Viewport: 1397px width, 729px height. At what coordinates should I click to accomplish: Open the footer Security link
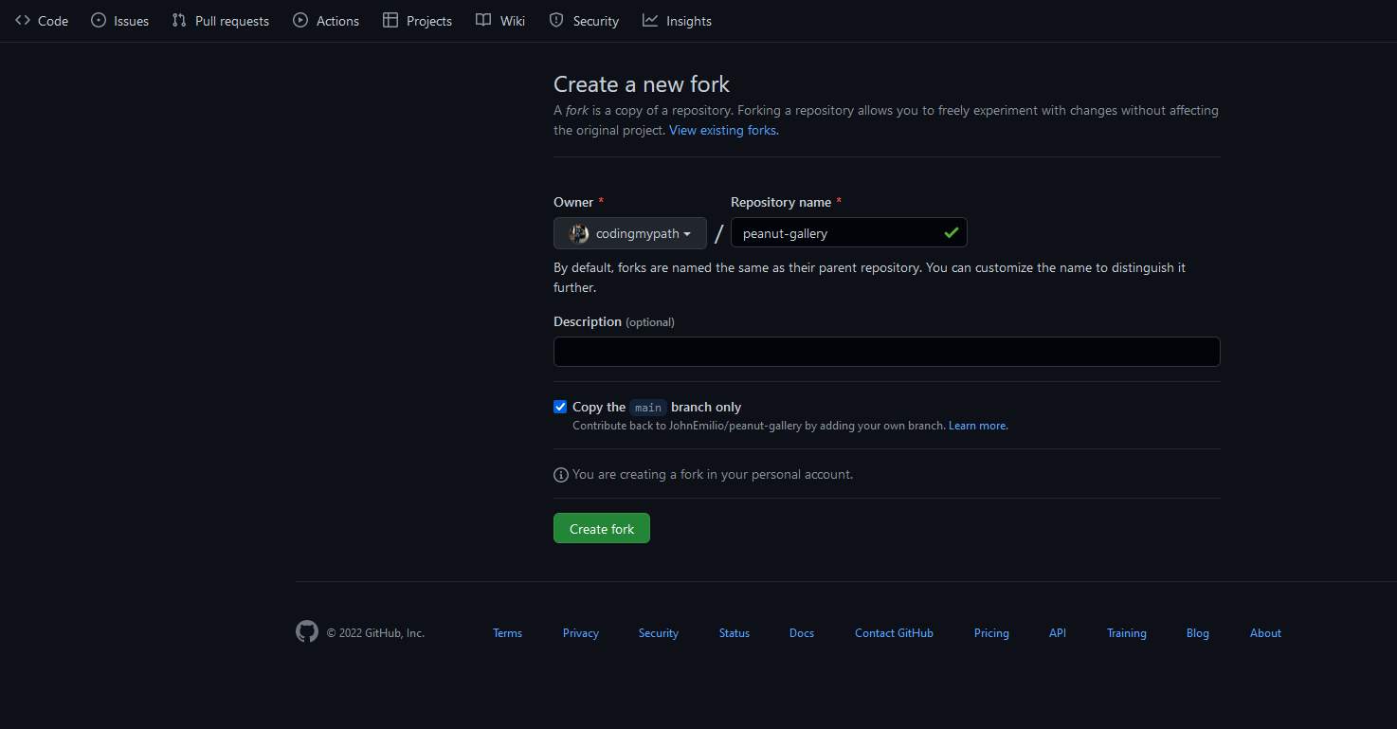point(659,633)
